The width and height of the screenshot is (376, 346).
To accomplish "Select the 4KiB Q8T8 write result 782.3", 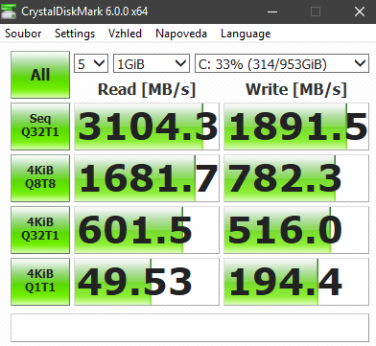I will pyautogui.click(x=296, y=178).
